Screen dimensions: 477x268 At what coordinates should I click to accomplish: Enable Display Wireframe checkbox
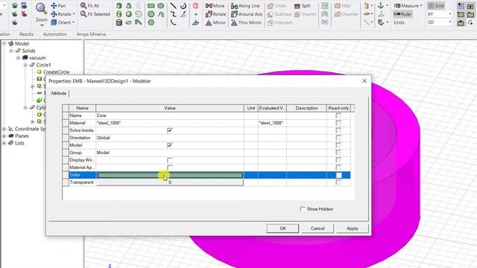point(170,160)
